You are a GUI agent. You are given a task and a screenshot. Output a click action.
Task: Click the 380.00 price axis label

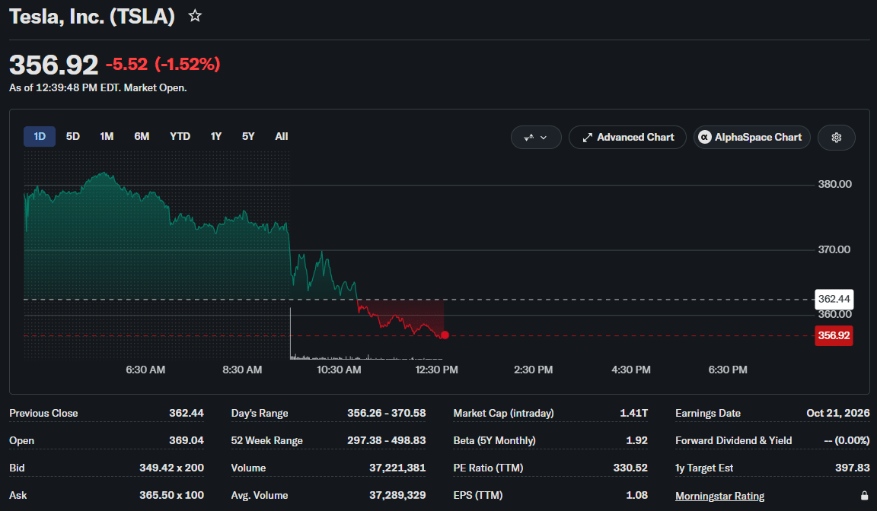[x=834, y=184]
